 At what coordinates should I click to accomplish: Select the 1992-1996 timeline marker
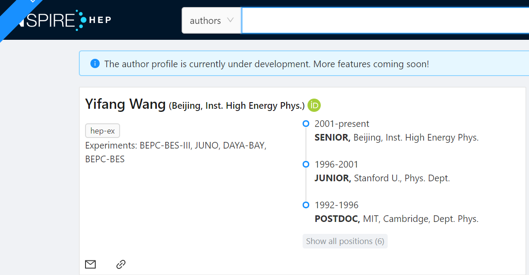306,205
